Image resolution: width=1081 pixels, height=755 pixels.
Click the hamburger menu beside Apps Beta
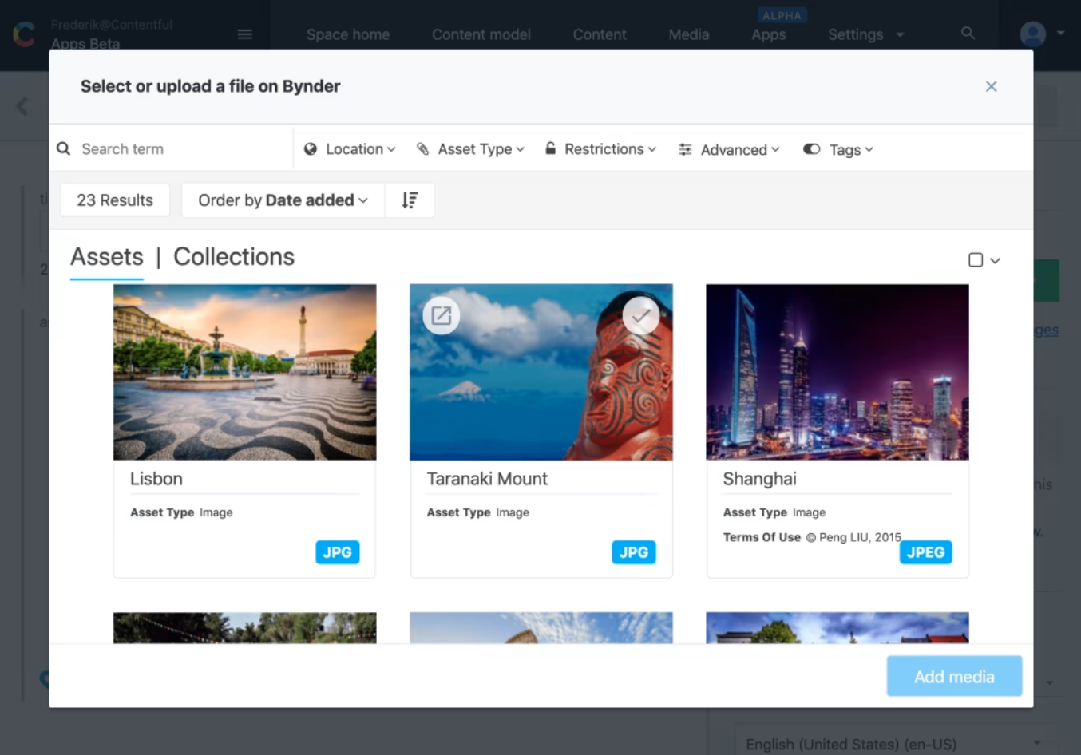click(x=244, y=34)
